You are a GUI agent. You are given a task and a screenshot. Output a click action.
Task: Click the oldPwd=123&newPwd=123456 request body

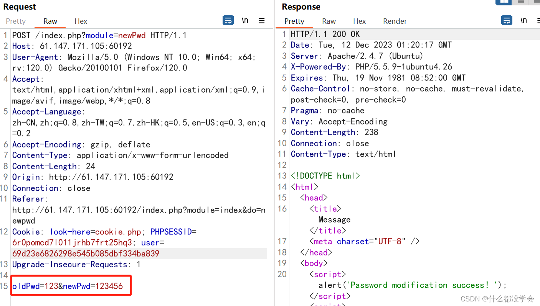68,286
